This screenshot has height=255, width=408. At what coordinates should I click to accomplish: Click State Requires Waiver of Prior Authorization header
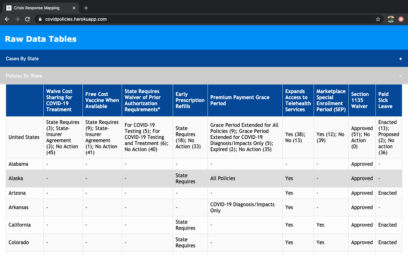(147, 100)
